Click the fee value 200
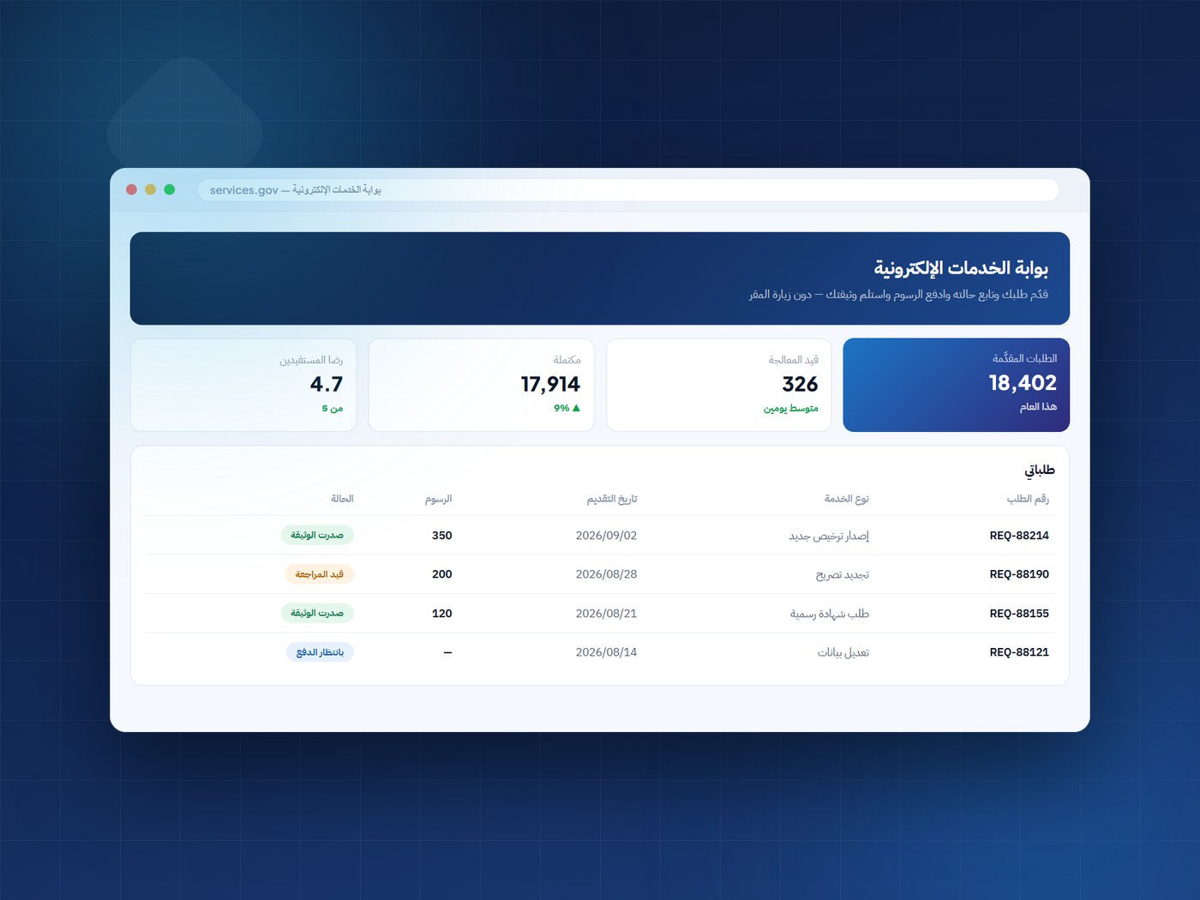 (442, 574)
